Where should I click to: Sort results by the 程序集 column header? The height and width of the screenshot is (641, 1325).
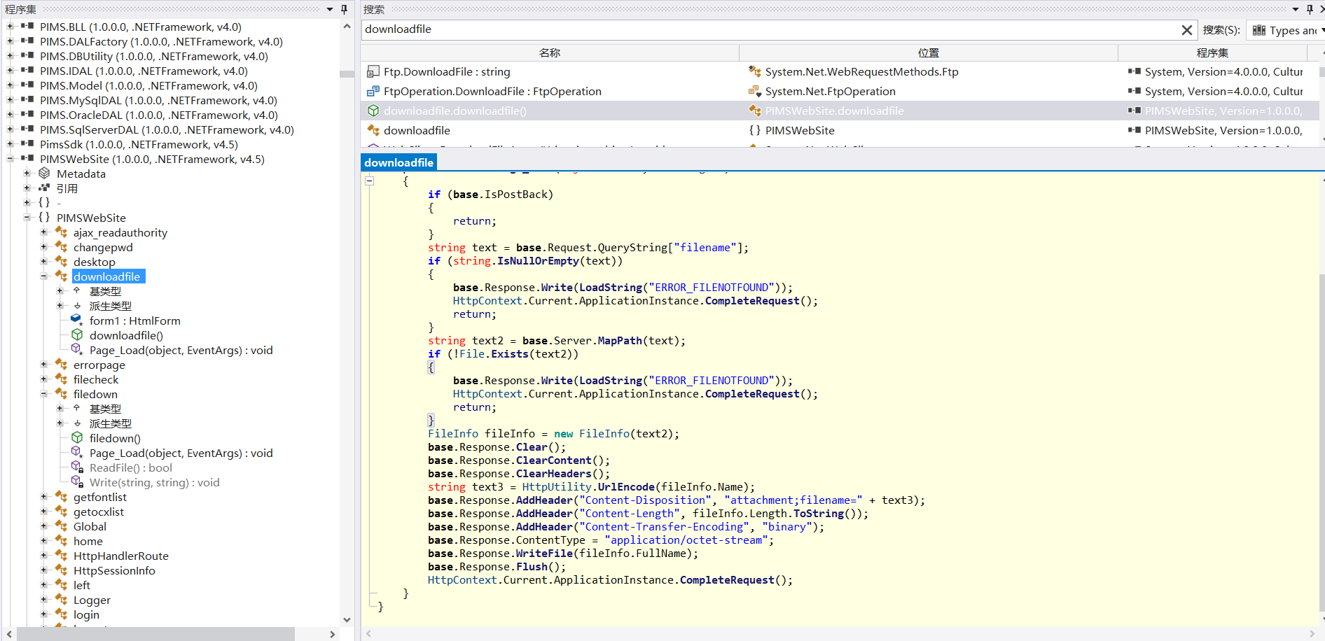click(1212, 52)
